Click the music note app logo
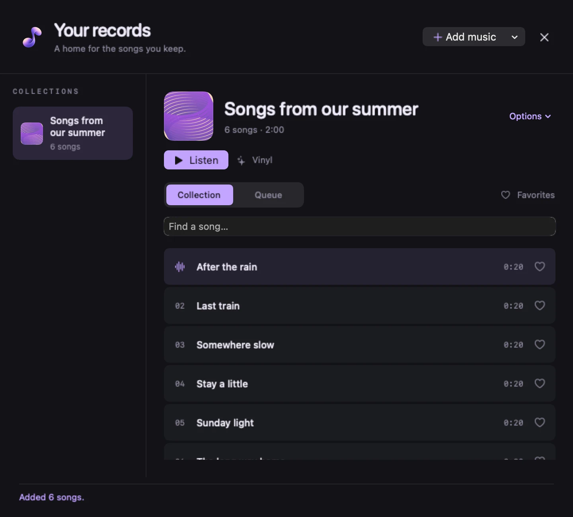Viewport: 573px width, 517px height. [x=32, y=37]
